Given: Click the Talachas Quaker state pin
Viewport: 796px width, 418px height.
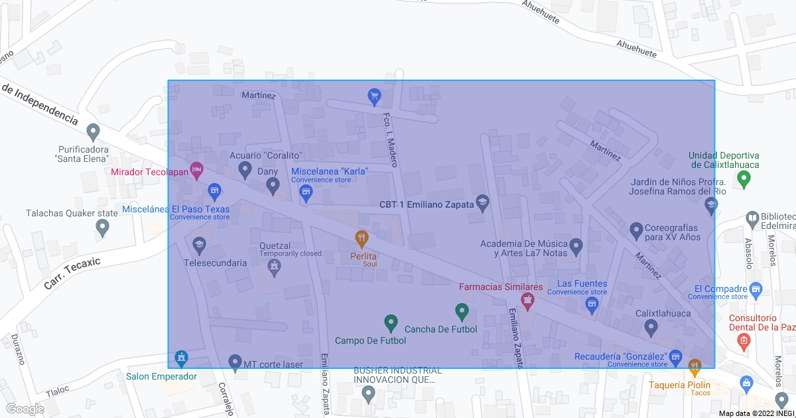Looking at the screenshot, I should coord(102,228).
